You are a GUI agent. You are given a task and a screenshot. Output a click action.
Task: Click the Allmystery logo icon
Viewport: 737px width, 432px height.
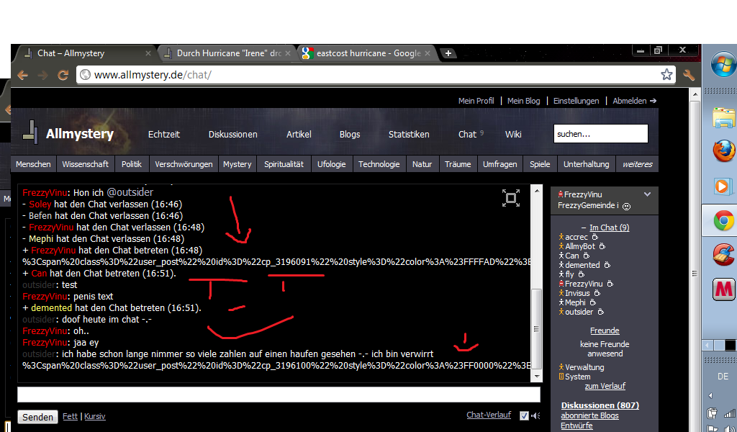[x=30, y=132]
